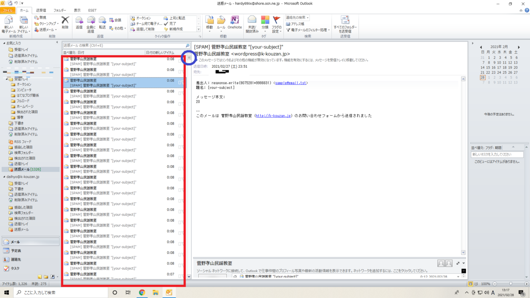Apply the 完了 quick step

pyautogui.click(x=170, y=23)
